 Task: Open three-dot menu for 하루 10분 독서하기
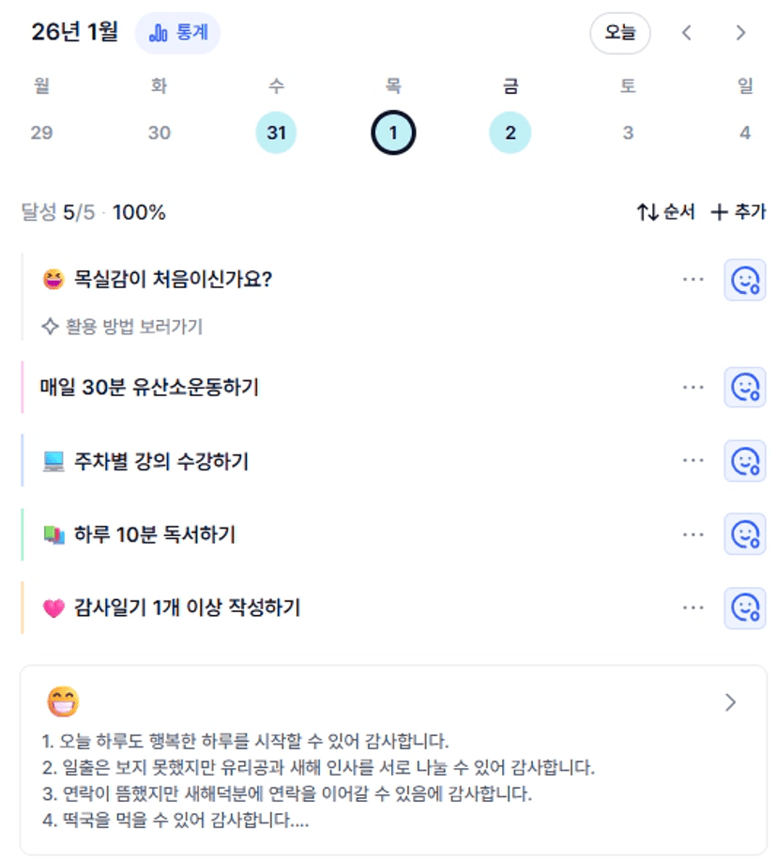click(x=693, y=534)
